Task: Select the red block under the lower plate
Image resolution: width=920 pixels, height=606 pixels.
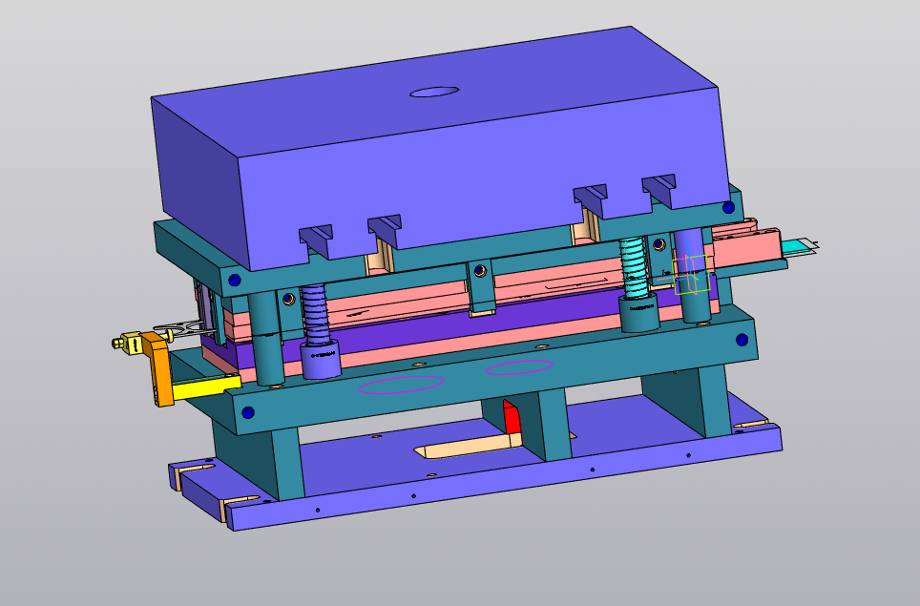Action: tap(511, 418)
